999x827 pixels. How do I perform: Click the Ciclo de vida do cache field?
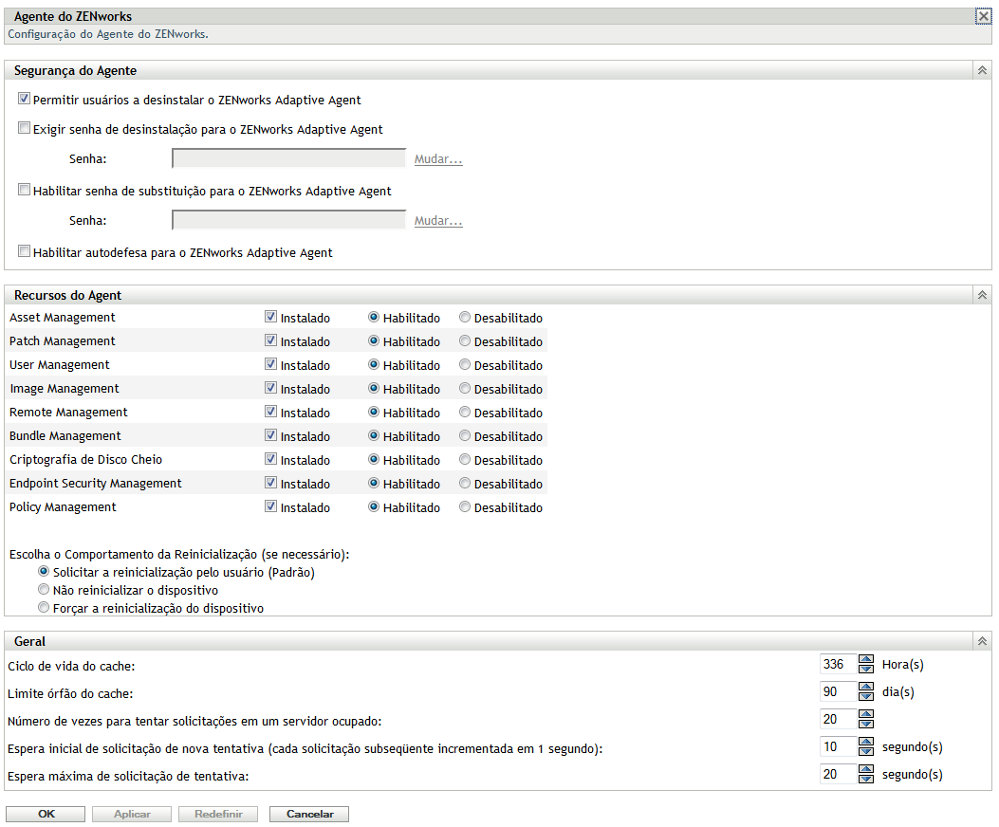click(839, 664)
